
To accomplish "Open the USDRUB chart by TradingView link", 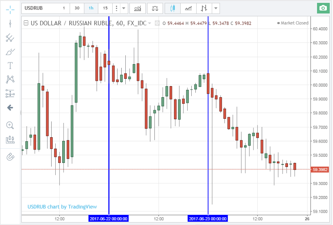I will point(62,207).
